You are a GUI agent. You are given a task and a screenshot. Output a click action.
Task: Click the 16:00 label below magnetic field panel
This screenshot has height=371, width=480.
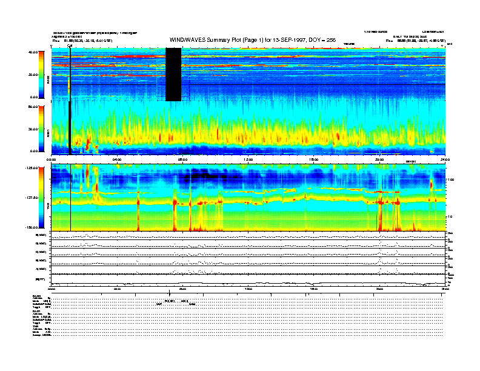click(314, 289)
